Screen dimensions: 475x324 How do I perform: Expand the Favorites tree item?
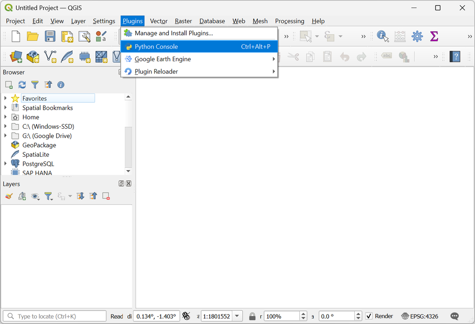tap(5, 98)
